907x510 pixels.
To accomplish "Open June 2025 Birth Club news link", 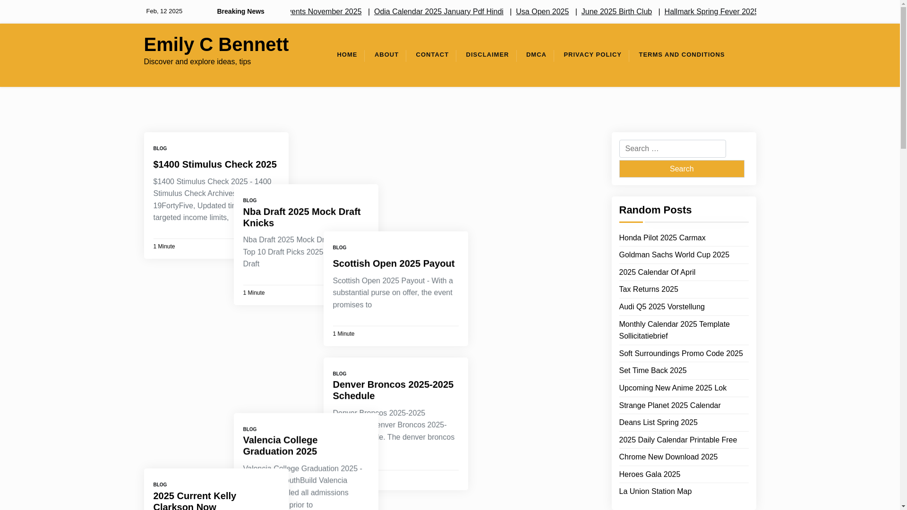I will (x=616, y=12).
